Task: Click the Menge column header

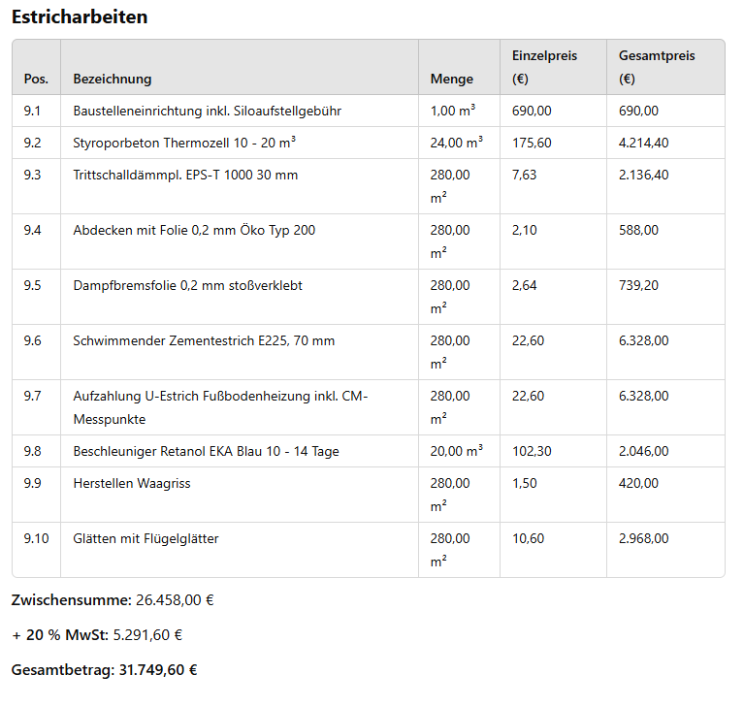Action: point(452,79)
